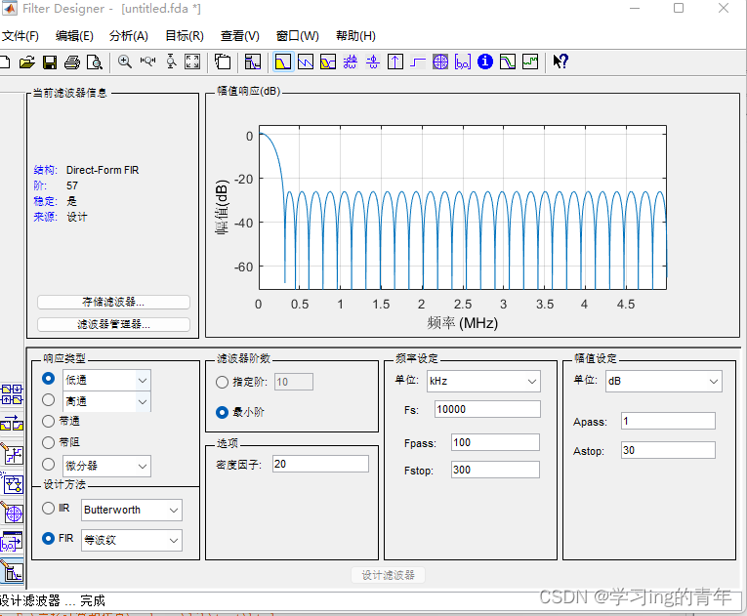Select the Zoom X-axis tool
Image resolution: width=747 pixels, height=616 pixels.
pos(147,62)
